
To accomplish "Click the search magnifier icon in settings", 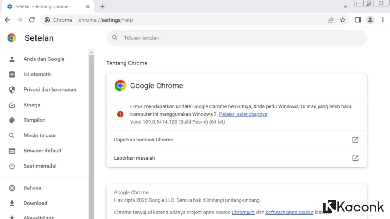I will point(115,38).
